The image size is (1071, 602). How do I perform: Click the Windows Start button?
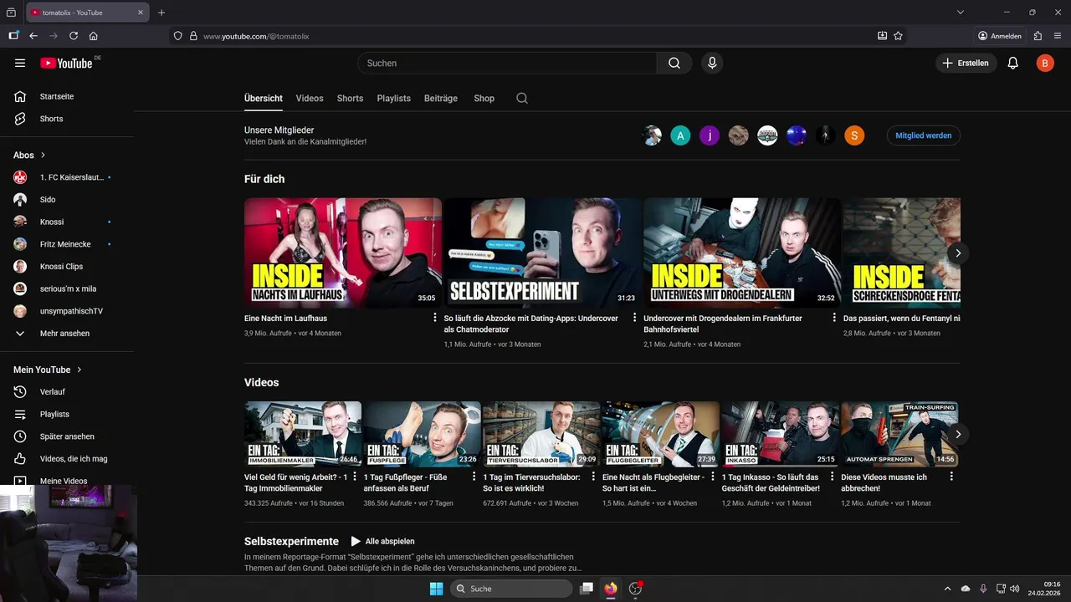click(436, 589)
